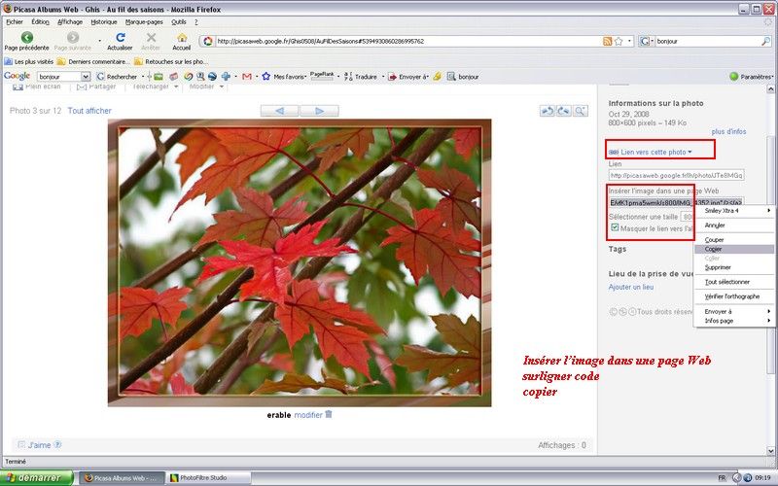Open the Affichage menu
Image resolution: width=778 pixels, height=486 pixels.
click(70, 21)
